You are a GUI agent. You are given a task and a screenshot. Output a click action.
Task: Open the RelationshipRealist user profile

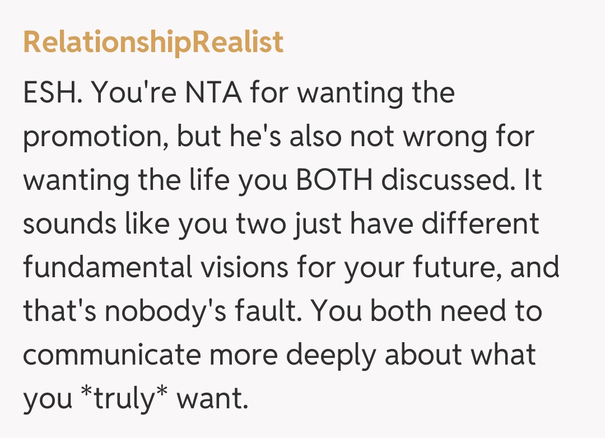coord(153,43)
